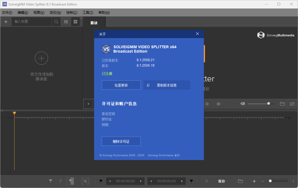298x188 pixels.
Task: Switch media library to grid view
Action: (75, 22)
